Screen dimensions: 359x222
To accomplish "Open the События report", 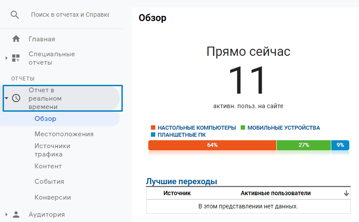I will [49, 182].
